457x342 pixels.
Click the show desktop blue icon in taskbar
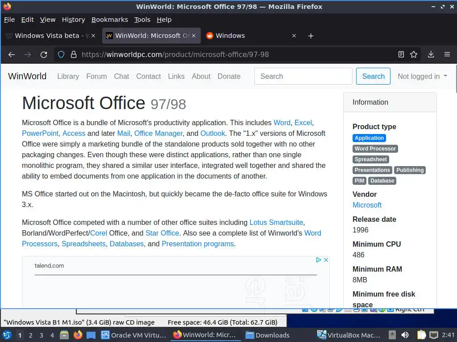point(91,335)
